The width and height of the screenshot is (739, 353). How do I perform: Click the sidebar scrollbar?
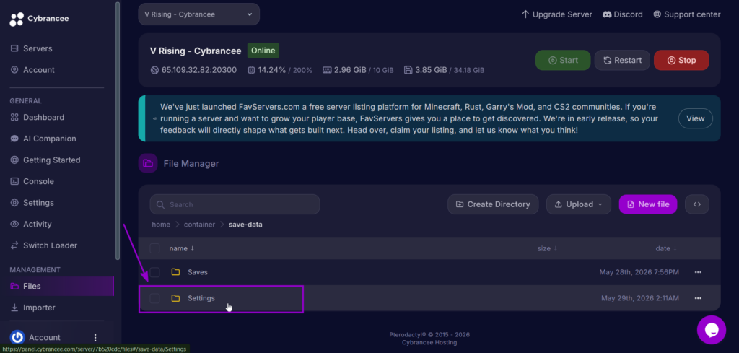point(118,130)
